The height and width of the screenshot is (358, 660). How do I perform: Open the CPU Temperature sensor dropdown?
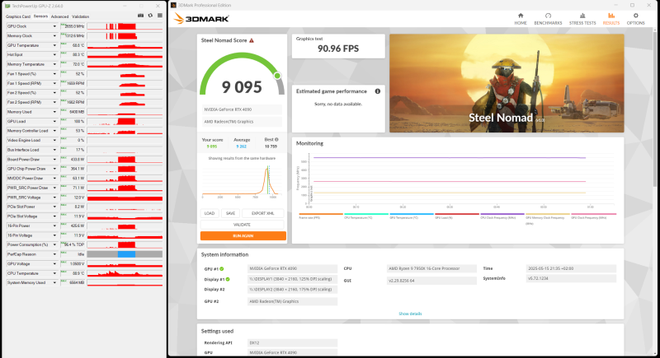(54, 273)
